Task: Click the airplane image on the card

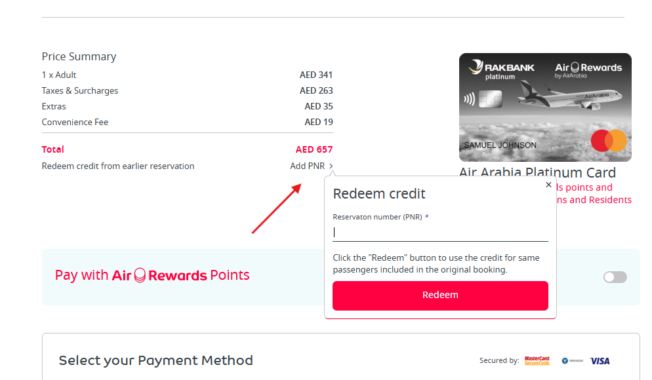Action: point(569,97)
